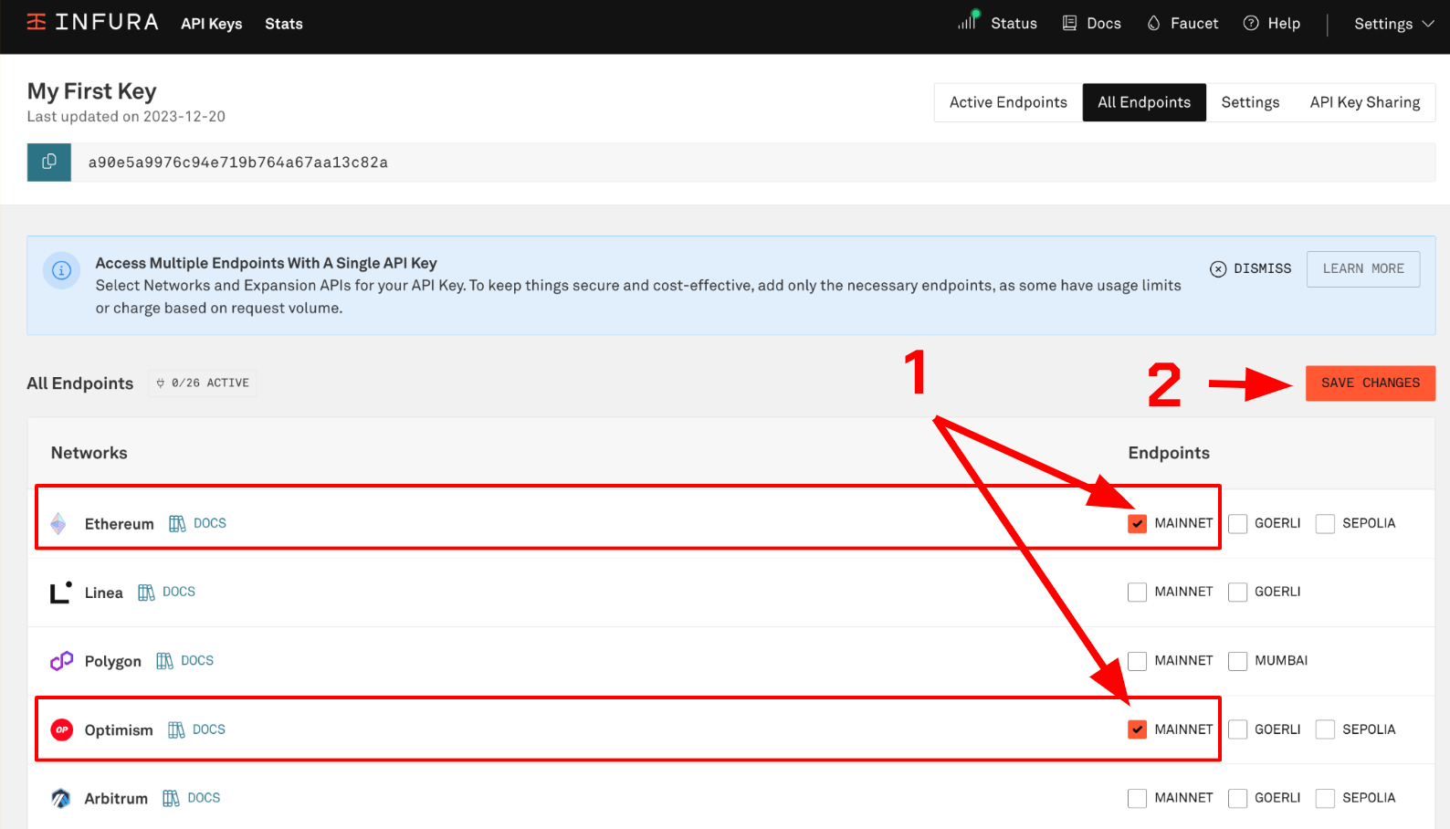Screen dimensions: 1450x829
Task: Click the Docs book icon in header
Action: tap(1069, 23)
